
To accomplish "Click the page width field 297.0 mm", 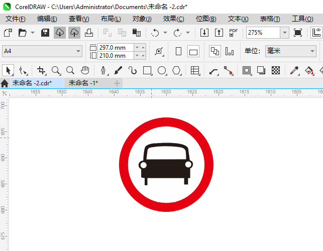I will tap(116, 48).
